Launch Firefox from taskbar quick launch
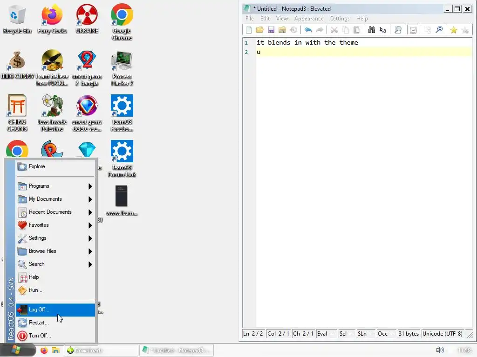Viewport: 477px width, 357px height. pos(44,350)
